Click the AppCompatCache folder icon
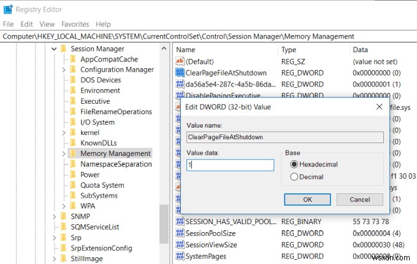 [72, 60]
